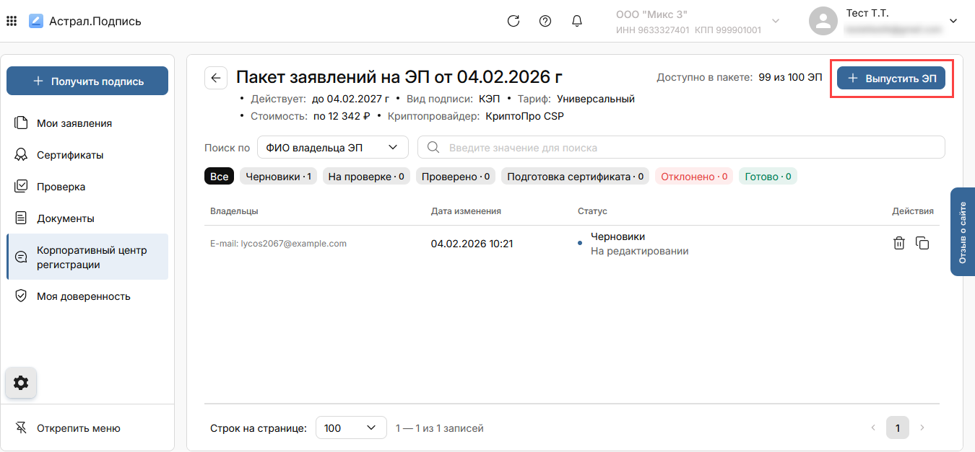Viewport: 975px width, 452px height.
Task: Click the user avatar icon
Action: coord(823,21)
